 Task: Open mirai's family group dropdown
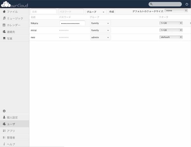[100, 30]
